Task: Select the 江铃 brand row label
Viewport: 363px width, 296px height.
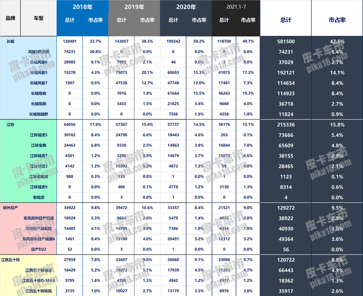Action: [x=10, y=124]
